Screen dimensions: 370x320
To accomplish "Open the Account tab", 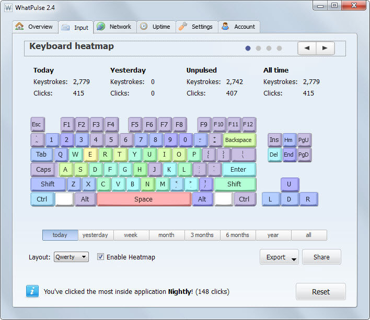I will (x=239, y=27).
